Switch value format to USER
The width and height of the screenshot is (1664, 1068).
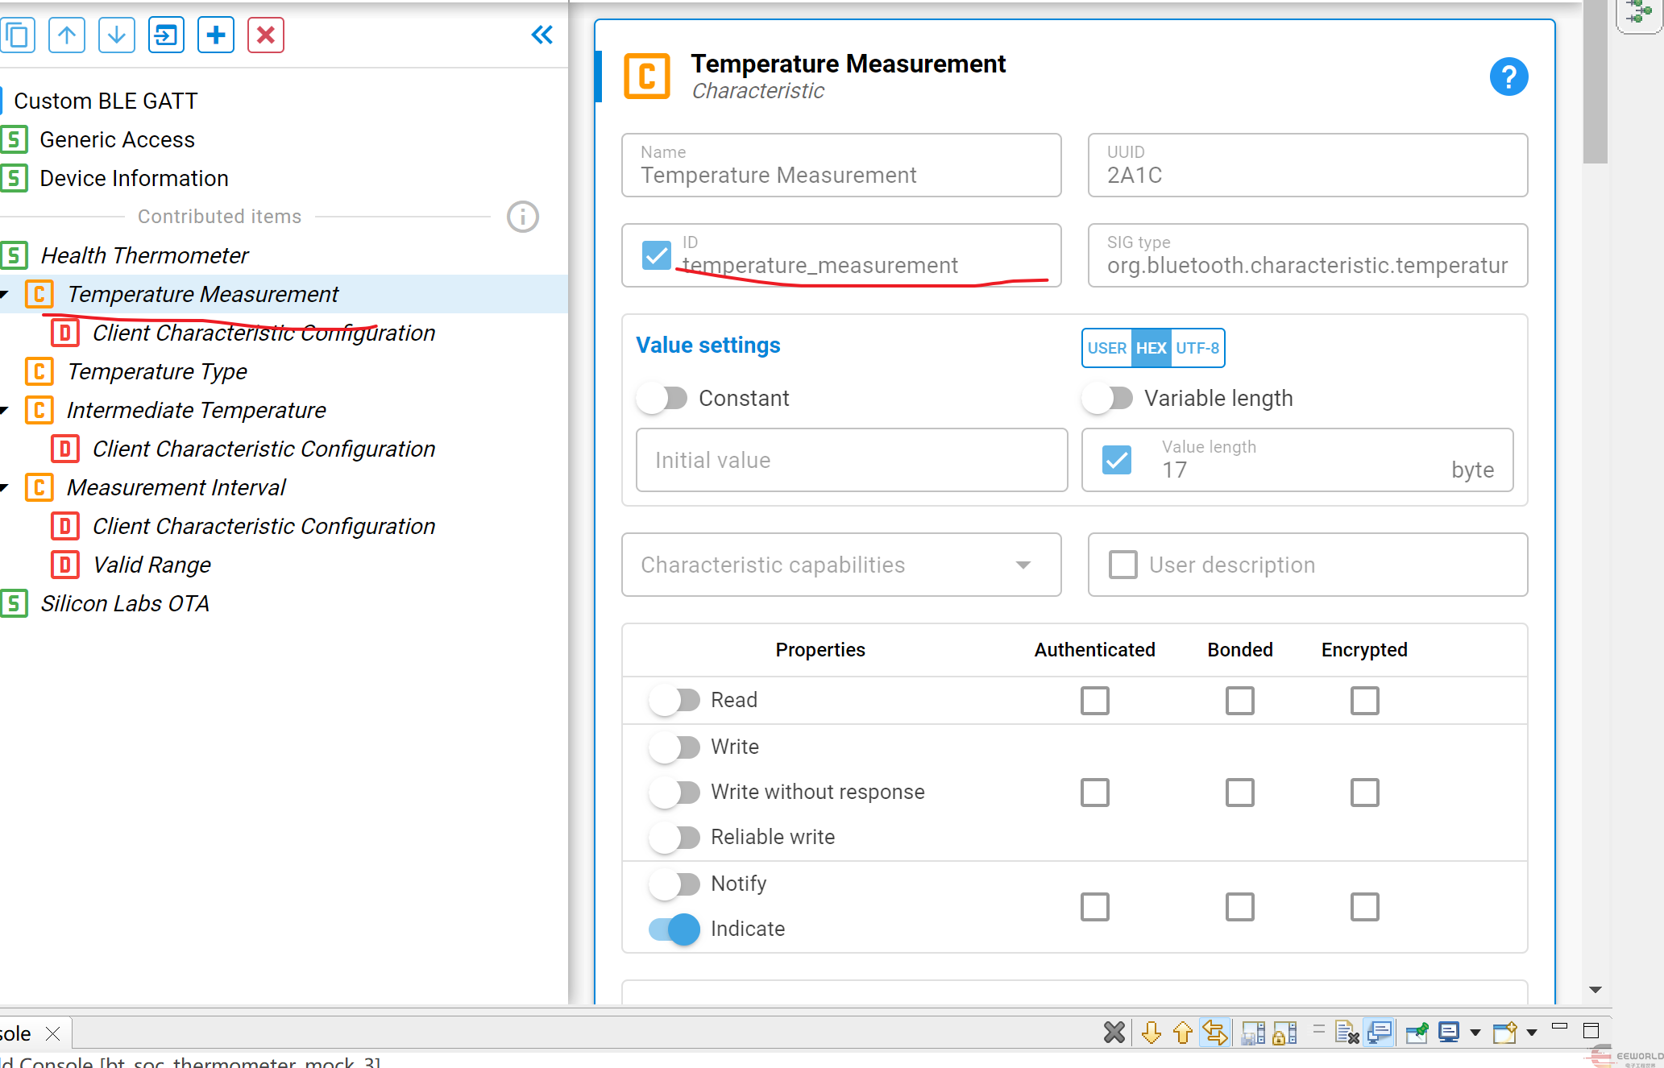(x=1106, y=348)
